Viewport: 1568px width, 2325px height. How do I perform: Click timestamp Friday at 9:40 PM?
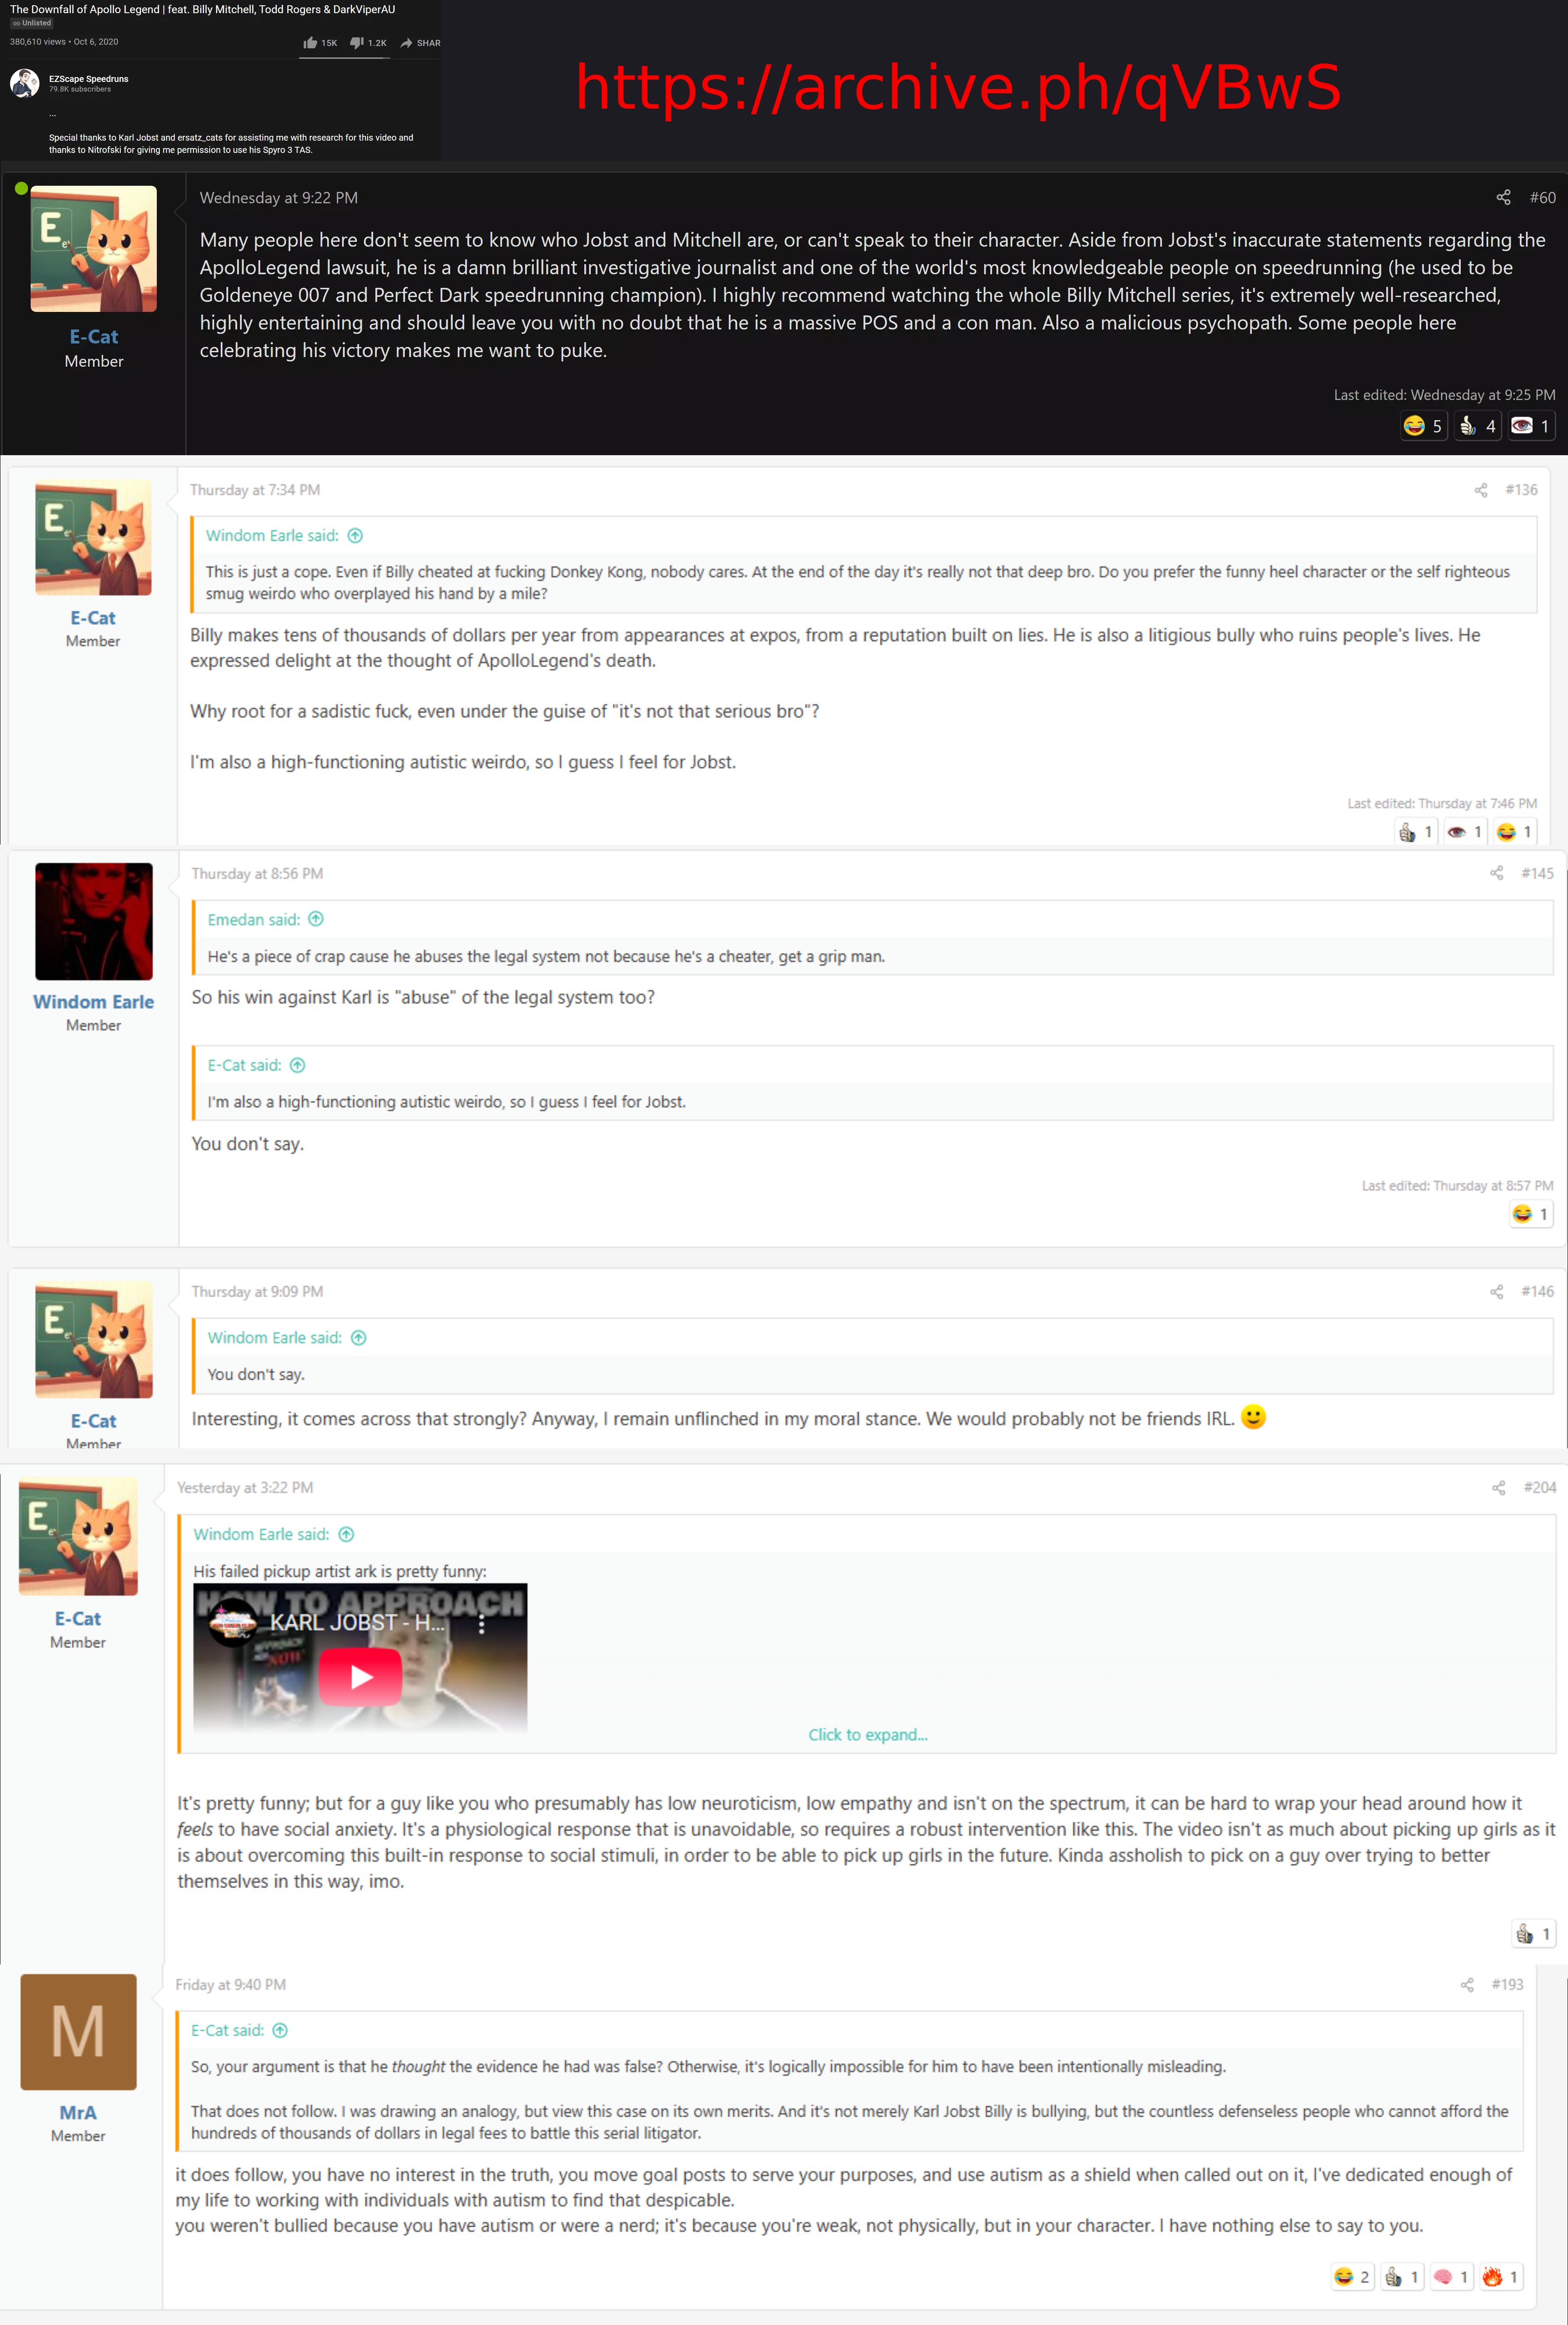230,1985
